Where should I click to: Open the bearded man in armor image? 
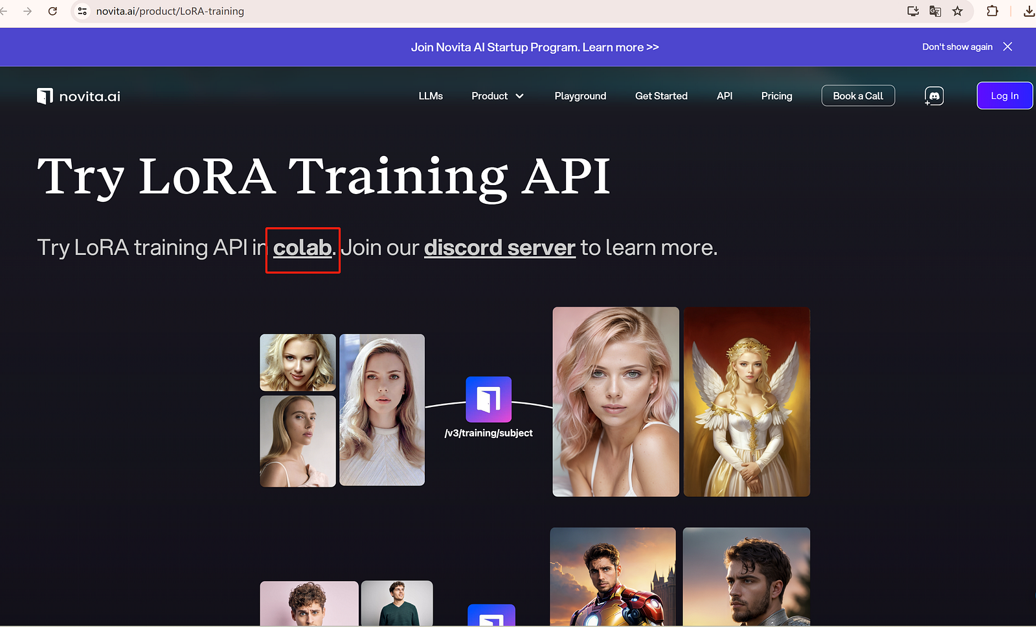(747, 577)
